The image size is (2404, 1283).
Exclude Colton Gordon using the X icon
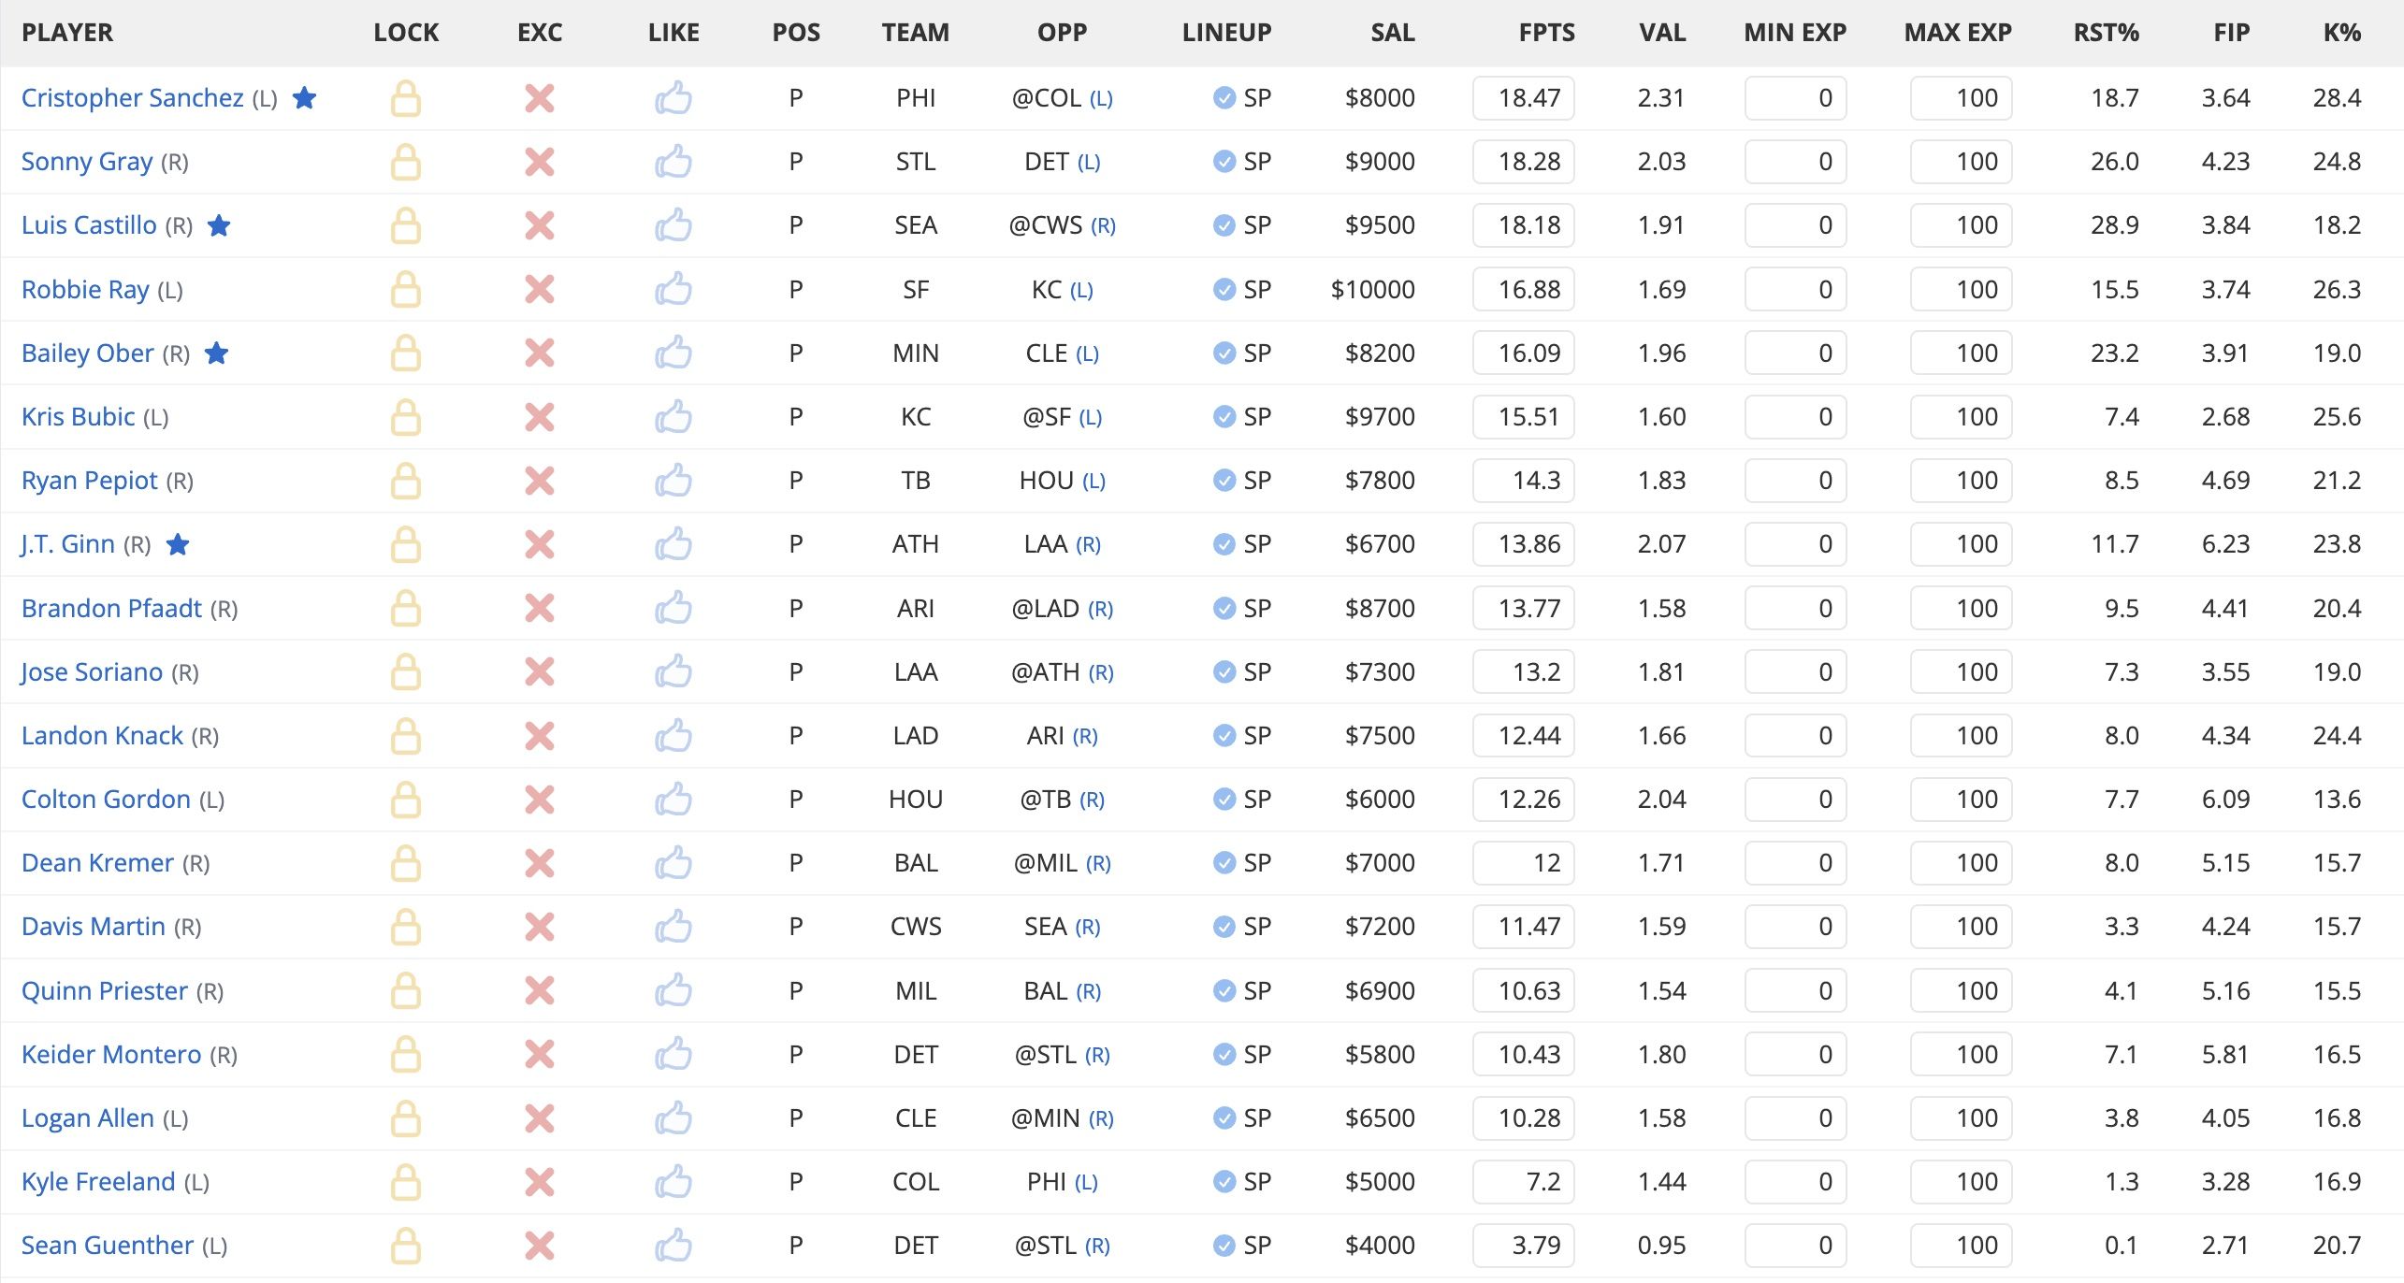click(540, 800)
